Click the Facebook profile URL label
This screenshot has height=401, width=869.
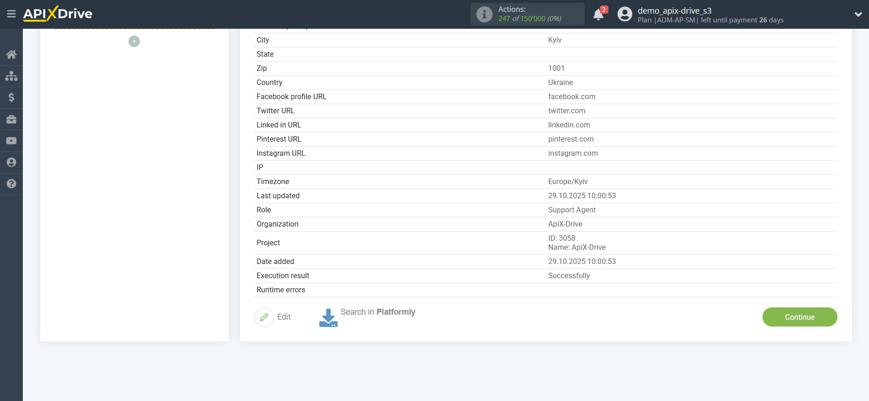click(x=291, y=97)
